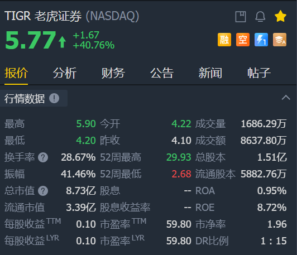The image size is (297, 255).
Task: Select the 报价 tab
Action: pyautogui.click(x=16, y=73)
